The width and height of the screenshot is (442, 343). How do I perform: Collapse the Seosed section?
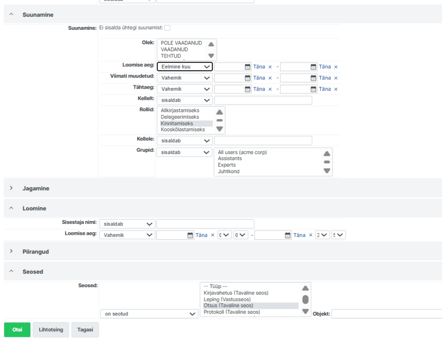[11, 271]
